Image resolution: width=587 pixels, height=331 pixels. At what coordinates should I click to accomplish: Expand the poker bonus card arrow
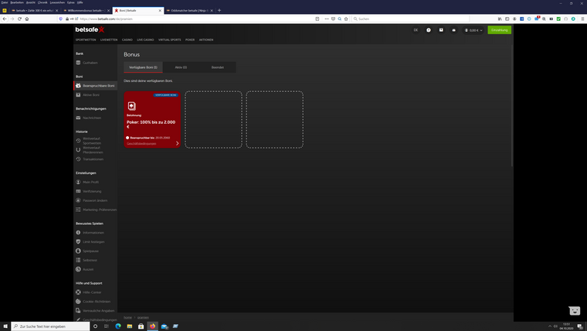click(177, 143)
